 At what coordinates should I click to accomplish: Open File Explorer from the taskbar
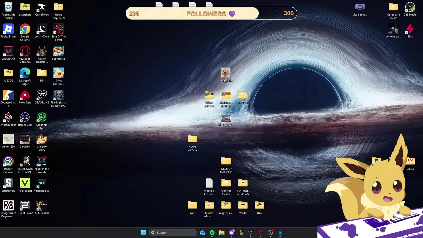222,233
